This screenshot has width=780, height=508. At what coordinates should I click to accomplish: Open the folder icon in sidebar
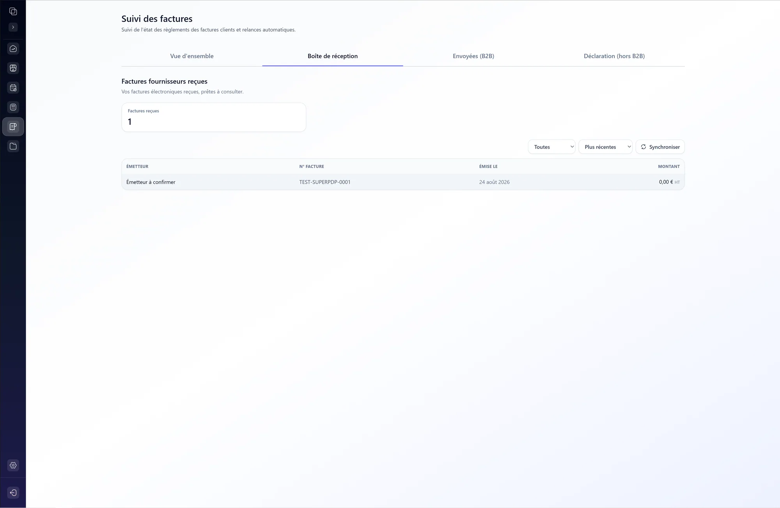(13, 146)
